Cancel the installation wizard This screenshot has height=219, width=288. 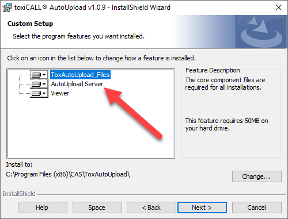tap(257, 208)
